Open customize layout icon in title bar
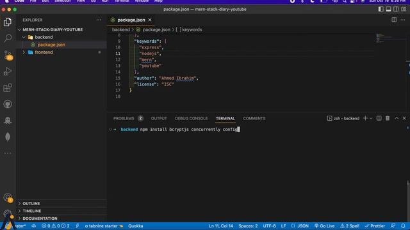The image size is (410, 230). point(404,9)
